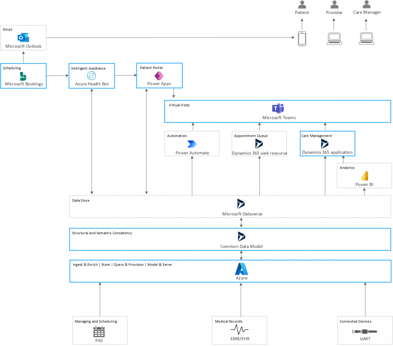Click the "Azure Health Bot" text
The image size is (393, 346).
(92, 84)
